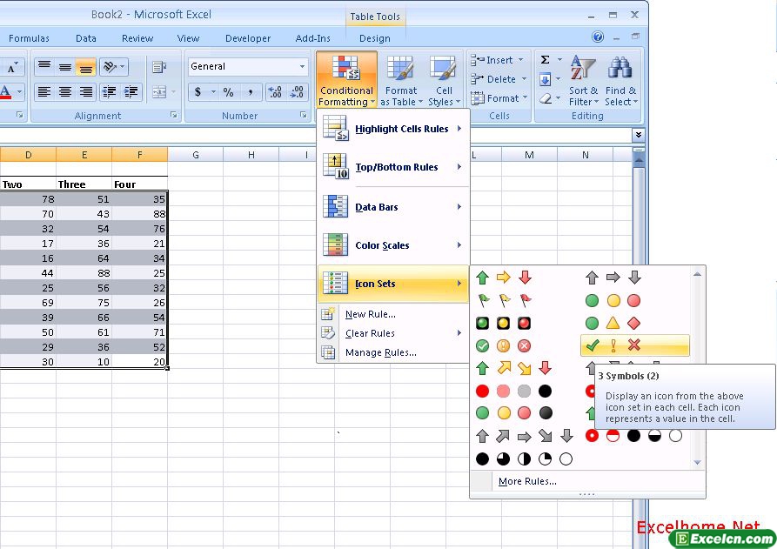Apply accounting dollar number format
The height and width of the screenshot is (549, 777).
[x=198, y=92]
